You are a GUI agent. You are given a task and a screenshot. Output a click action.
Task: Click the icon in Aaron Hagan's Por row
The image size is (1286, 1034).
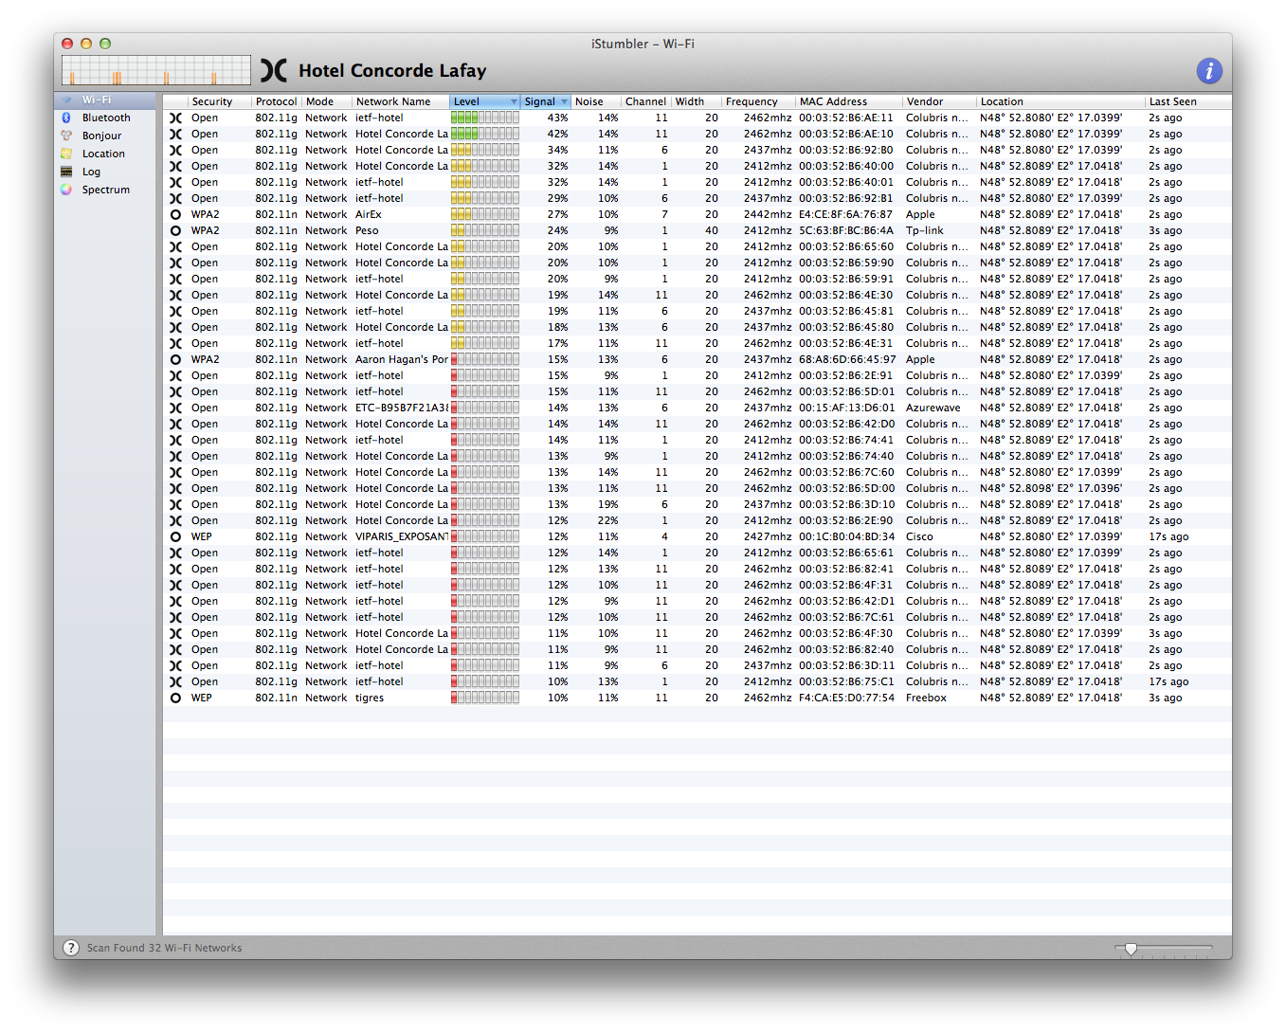click(x=175, y=359)
